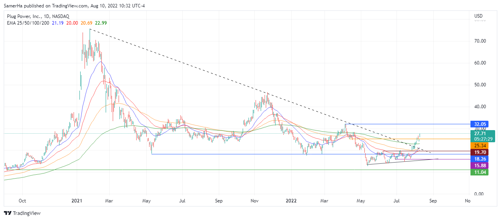Click the 70.00 price axis label
The height and width of the screenshot is (220, 501).
480,41
